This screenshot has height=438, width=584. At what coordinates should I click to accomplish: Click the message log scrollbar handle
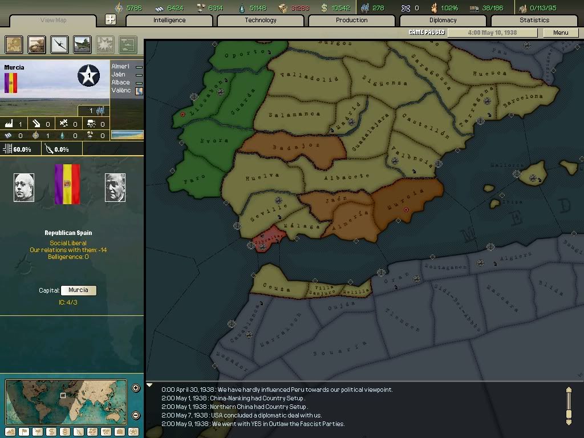(569, 414)
